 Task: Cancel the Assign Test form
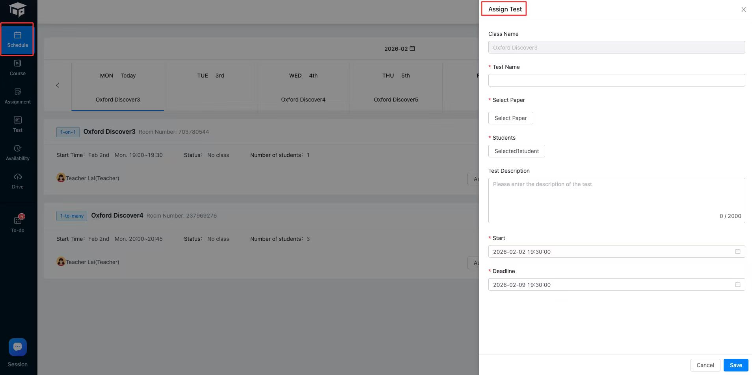705,365
